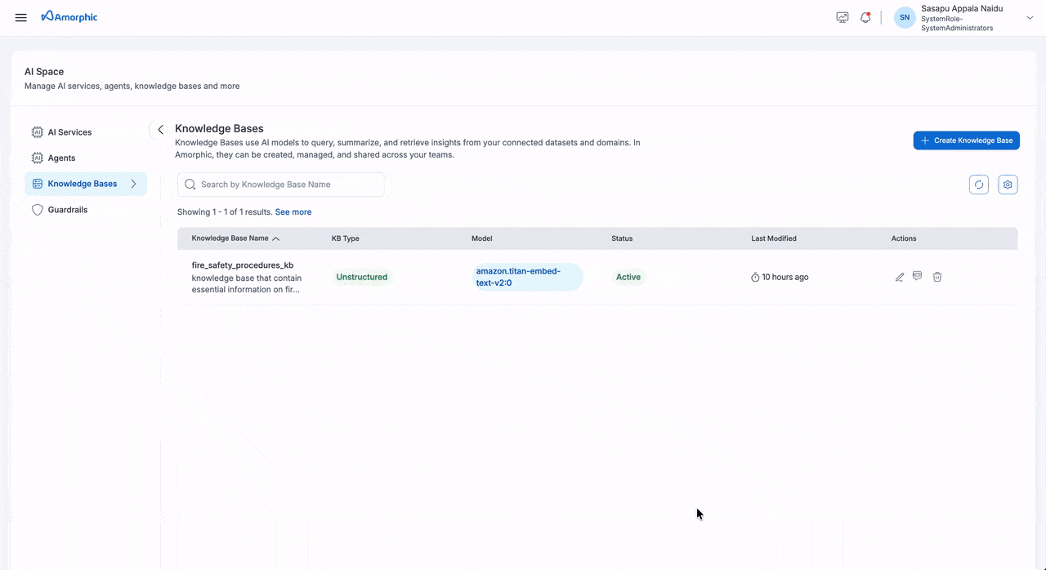Click the SN user avatar
Image resolution: width=1046 pixels, height=570 pixels.
click(x=904, y=17)
